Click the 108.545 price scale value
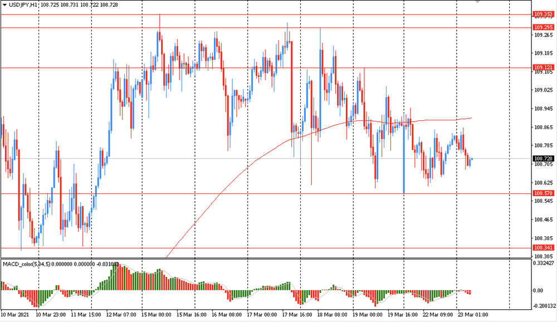Screen dimensions: 557x322 (x=544, y=201)
